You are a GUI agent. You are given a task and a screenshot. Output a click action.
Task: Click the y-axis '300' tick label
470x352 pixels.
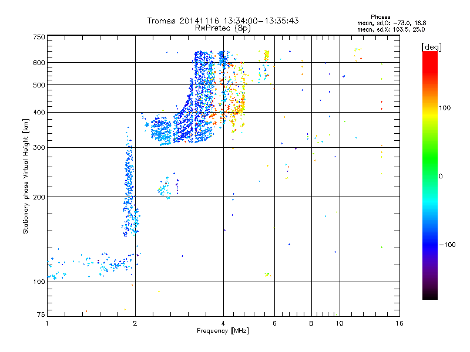pyautogui.click(x=39, y=147)
